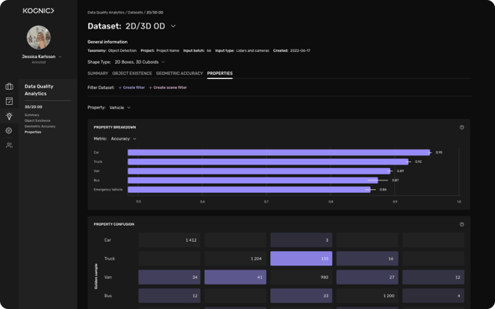Image resolution: width=495 pixels, height=309 pixels.
Task: Click Bus row cell with value 4
Action: point(433,296)
